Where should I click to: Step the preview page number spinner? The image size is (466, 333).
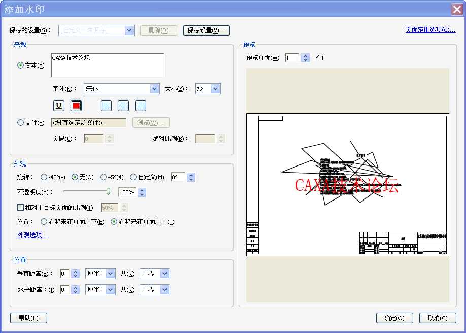tap(305, 58)
